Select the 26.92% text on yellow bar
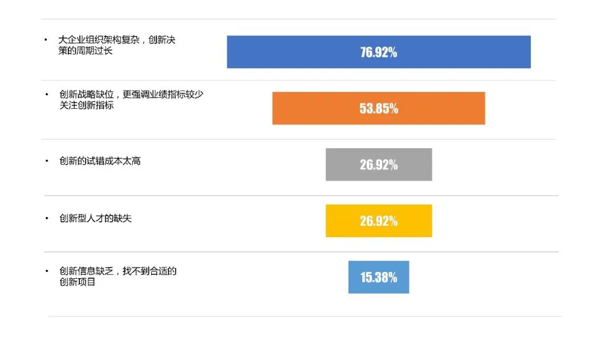The width and height of the screenshot is (616, 346). click(x=379, y=221)
